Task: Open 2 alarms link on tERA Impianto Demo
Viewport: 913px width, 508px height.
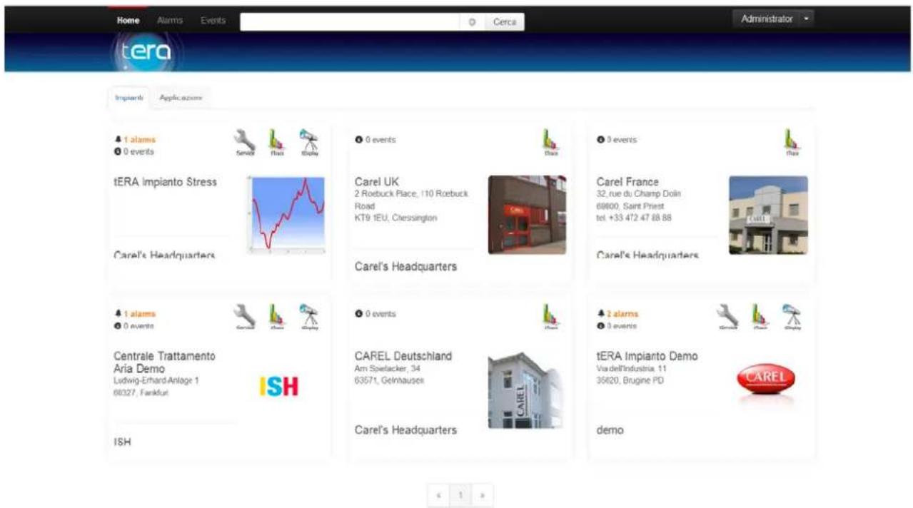Action: 623,314
